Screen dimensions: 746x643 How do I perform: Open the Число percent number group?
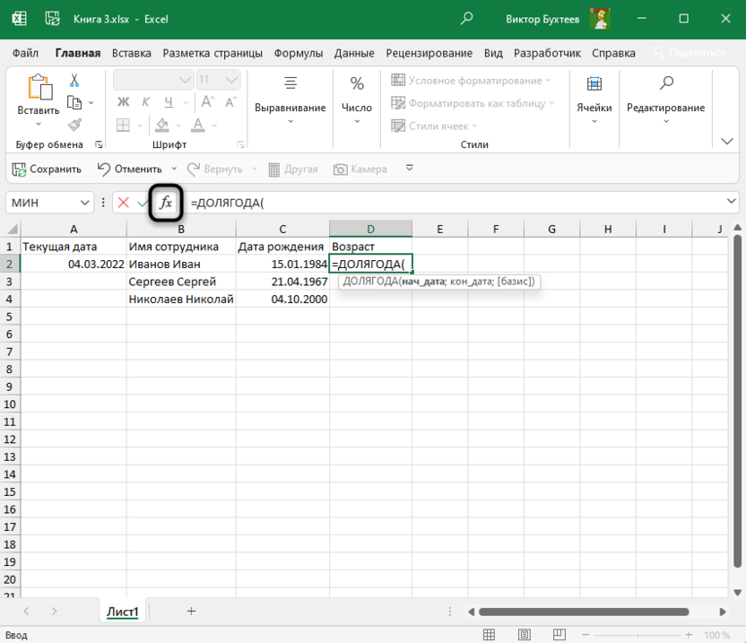tap(357, 100)
